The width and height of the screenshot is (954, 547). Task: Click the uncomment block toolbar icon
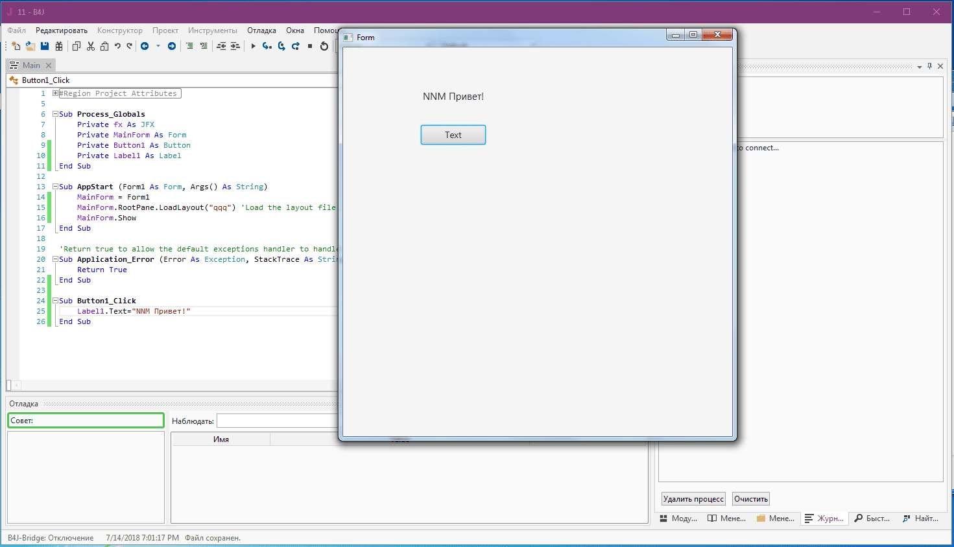(x=204, y=46)
